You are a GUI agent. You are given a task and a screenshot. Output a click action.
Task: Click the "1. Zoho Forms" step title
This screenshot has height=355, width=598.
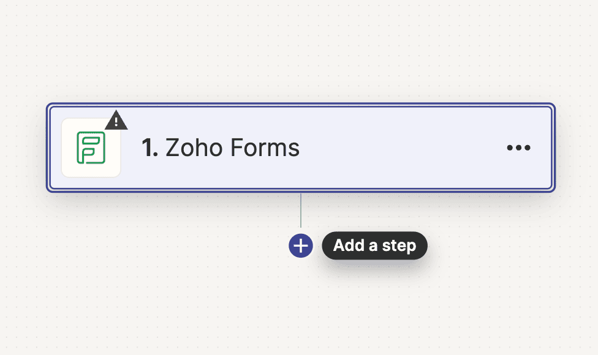point(221,148)
